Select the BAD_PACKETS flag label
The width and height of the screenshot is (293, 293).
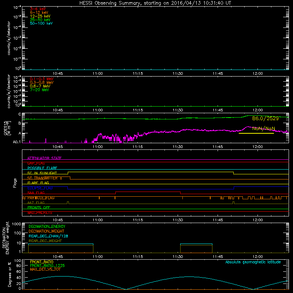(x=40, y=213)
